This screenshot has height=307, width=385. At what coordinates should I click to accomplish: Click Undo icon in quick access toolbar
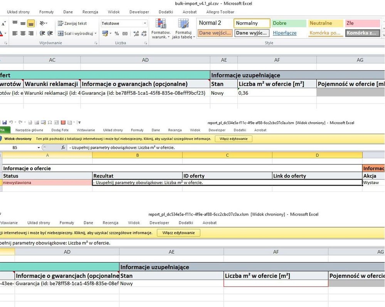point(11,122)
